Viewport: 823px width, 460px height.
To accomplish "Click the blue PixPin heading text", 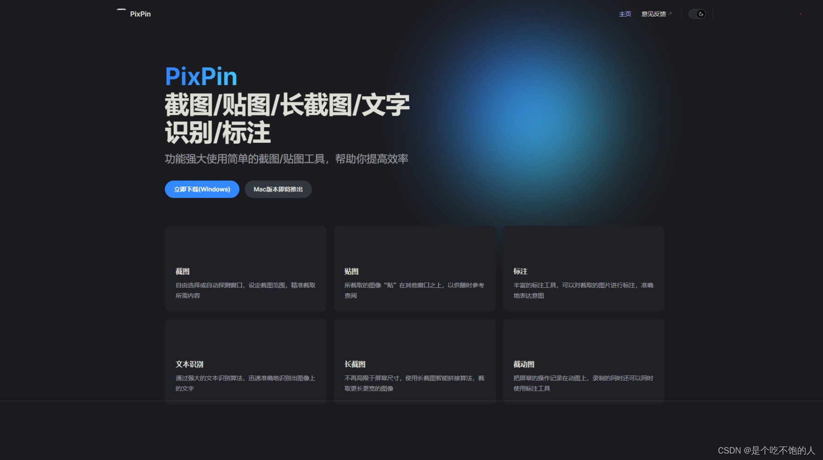I will [201, 76].
